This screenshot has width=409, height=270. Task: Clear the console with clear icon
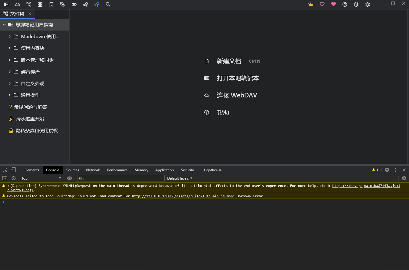(13, 178)
